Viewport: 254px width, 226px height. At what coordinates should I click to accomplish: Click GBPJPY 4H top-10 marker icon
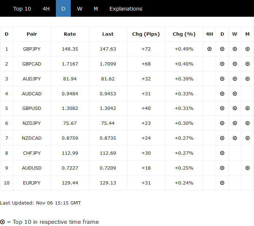[x=209, y=49]
